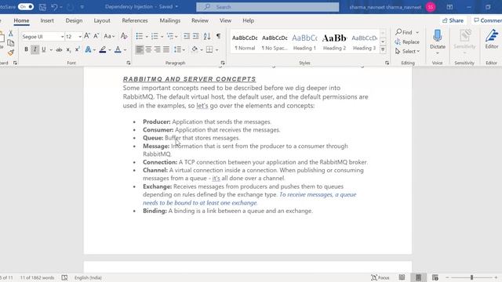Click the Undo arrow icon
The height and width of the screenshot is (282, 502).
tap(54, 7)
